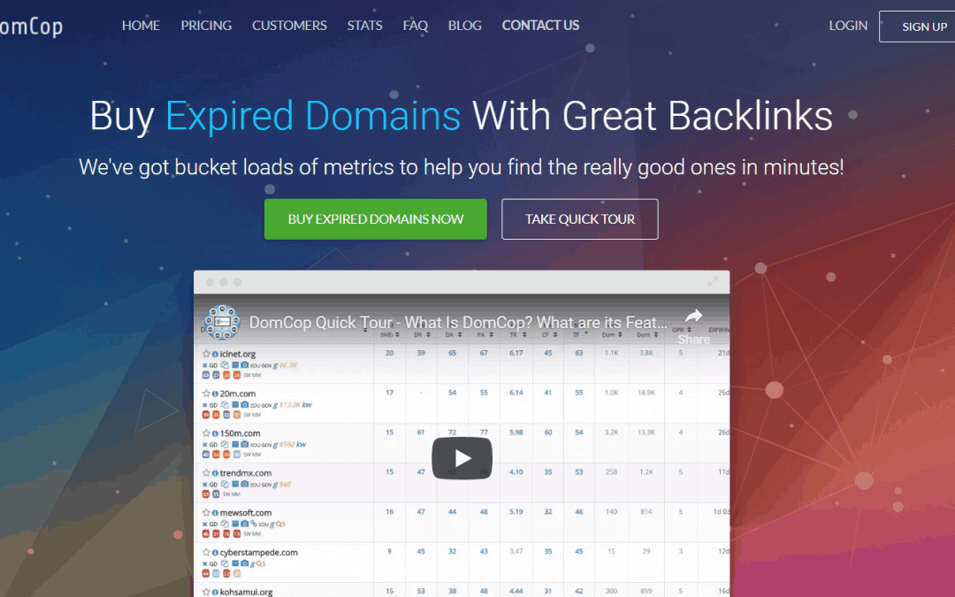The height and width of the screenshot is (597, 955).
Task: Open the HOME navigation link
Action: 141,26
